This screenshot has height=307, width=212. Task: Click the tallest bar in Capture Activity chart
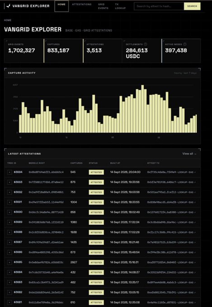click(x=142, y=109)
